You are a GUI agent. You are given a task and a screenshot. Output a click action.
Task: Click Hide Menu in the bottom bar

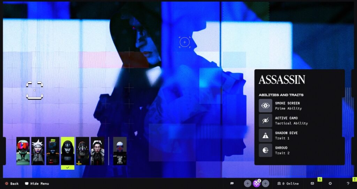click(37, 183)
